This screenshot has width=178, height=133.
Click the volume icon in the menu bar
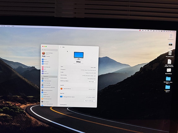click(x=143, y=30)
